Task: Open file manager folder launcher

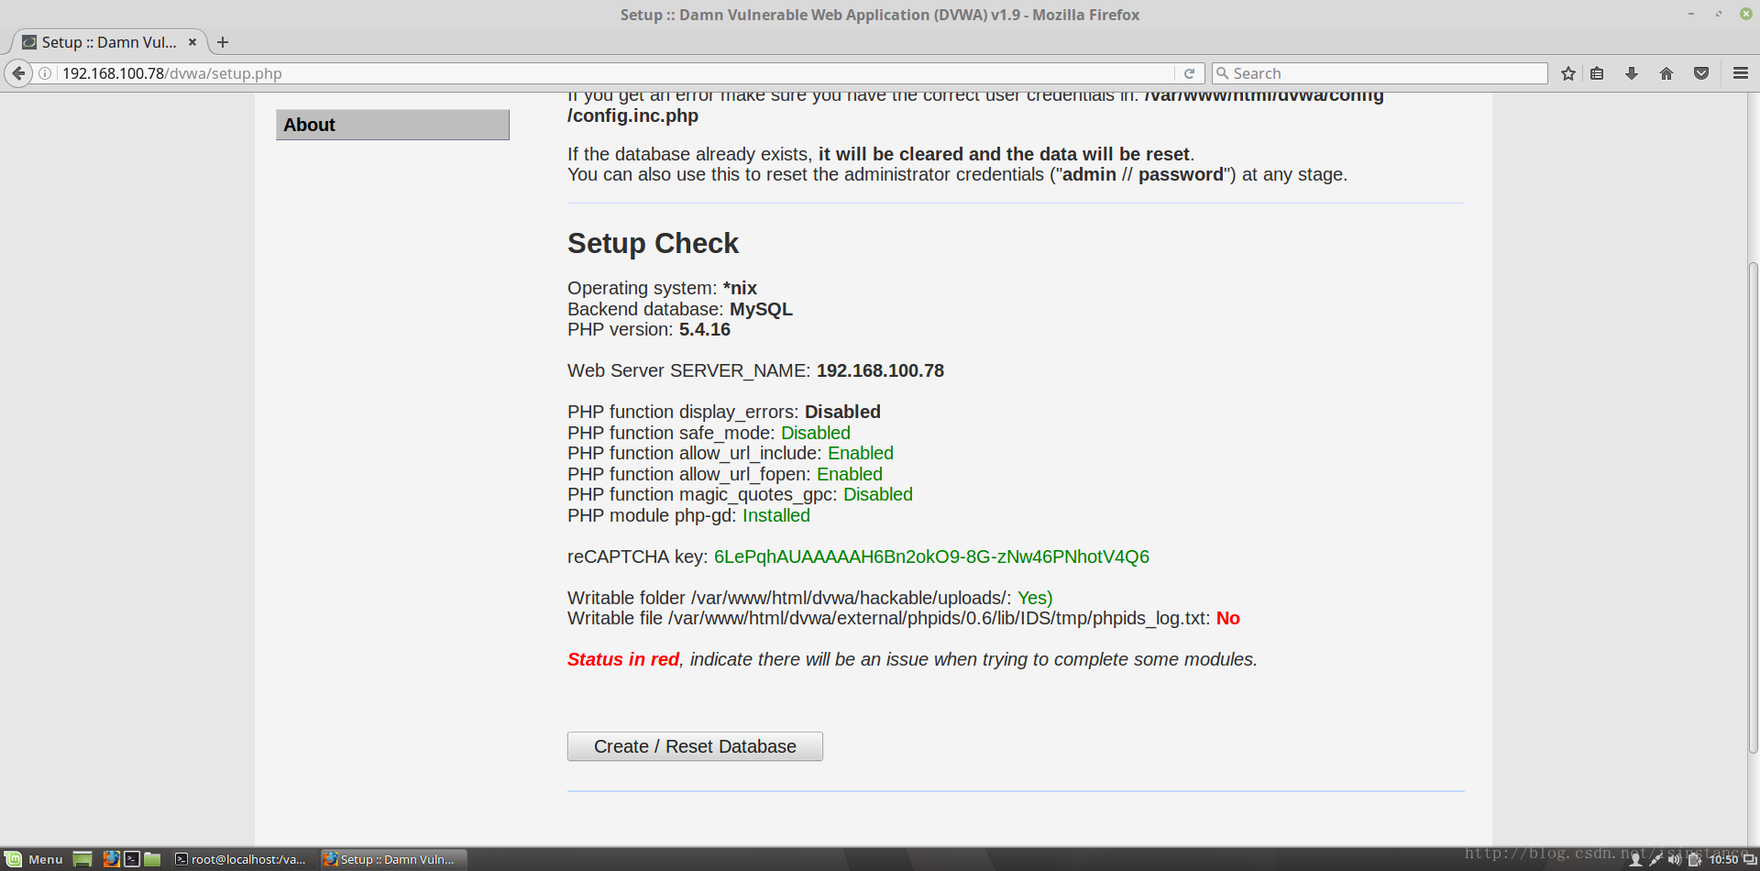Action: pos(152,859)
